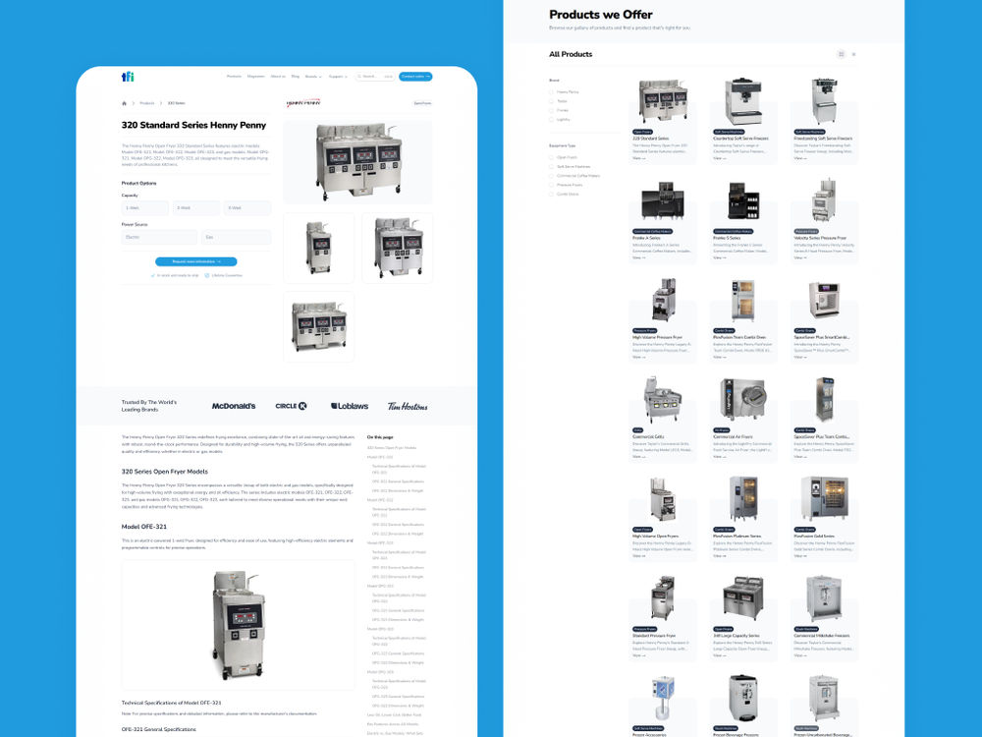Click View link on Franke A Series card
Screen dimensions: 982x737
pyautogui.click(x=638, y=257)
